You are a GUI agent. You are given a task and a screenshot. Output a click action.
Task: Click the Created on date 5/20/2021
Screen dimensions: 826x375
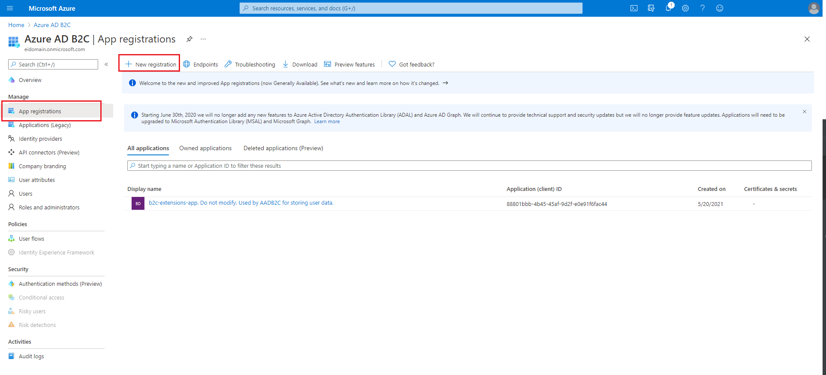(x=710, y=204)
